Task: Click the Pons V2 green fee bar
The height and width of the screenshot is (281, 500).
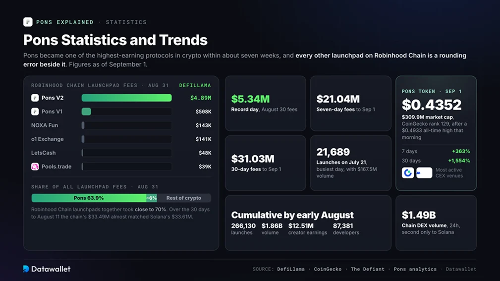Action: point(126,98)
